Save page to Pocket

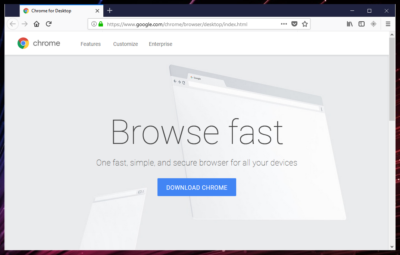pyautogui.click(x=294, y=24)
